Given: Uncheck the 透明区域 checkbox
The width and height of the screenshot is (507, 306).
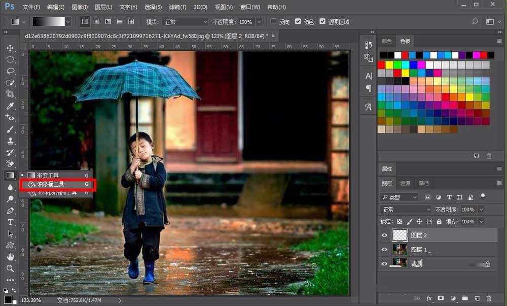Looking at the screenshot, I should (323, 21).
